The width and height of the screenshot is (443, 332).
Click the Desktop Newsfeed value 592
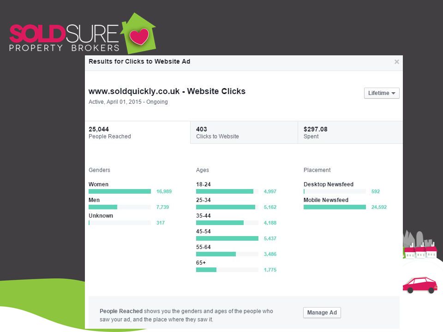[376, 191]
